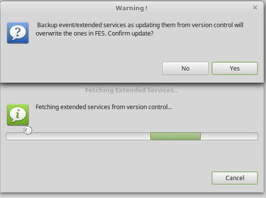The width and height of the screenshot is (266, 198).
Task: Click the empty progress track before the green segment
Action: coord(79,136)
